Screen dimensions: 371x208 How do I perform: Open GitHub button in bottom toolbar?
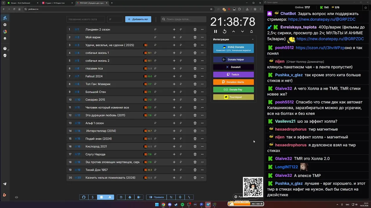point(84,197)
